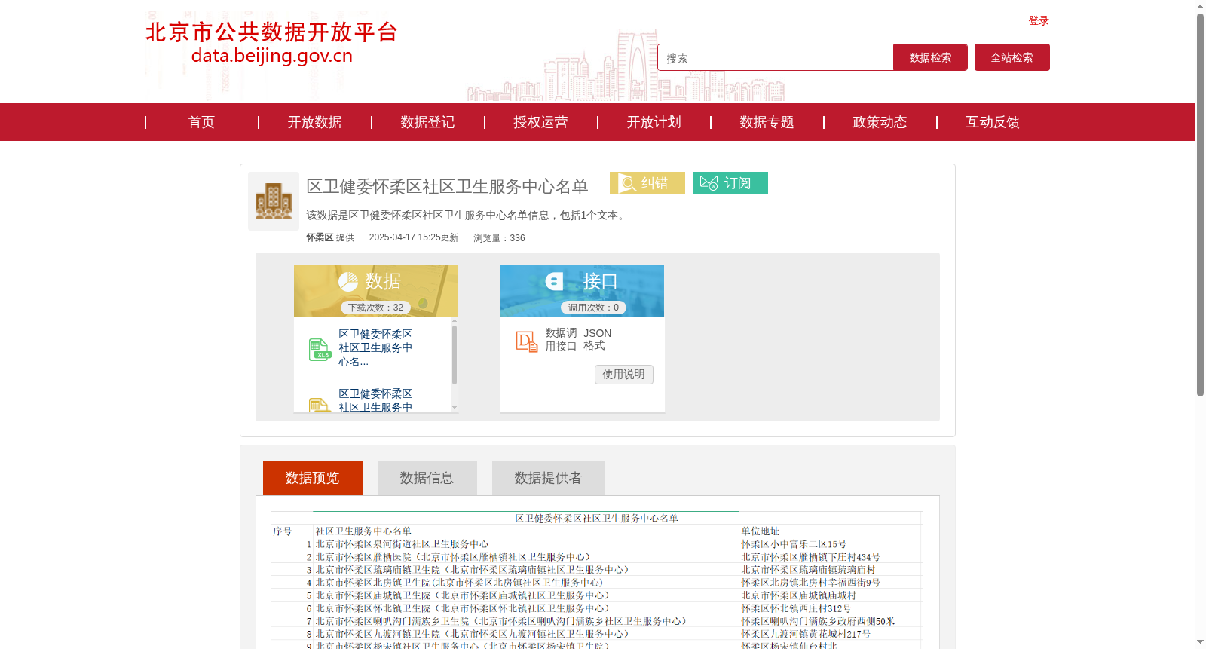Screen dimensions: 1206x649
Task: Click the data file list scrollbar
Action: click(x=455, y=354)
